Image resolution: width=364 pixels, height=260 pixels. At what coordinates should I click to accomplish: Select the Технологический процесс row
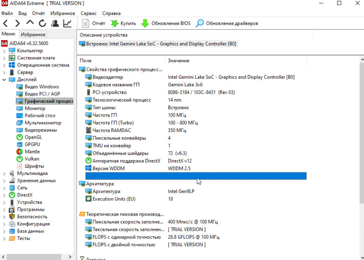coord(196,100)
